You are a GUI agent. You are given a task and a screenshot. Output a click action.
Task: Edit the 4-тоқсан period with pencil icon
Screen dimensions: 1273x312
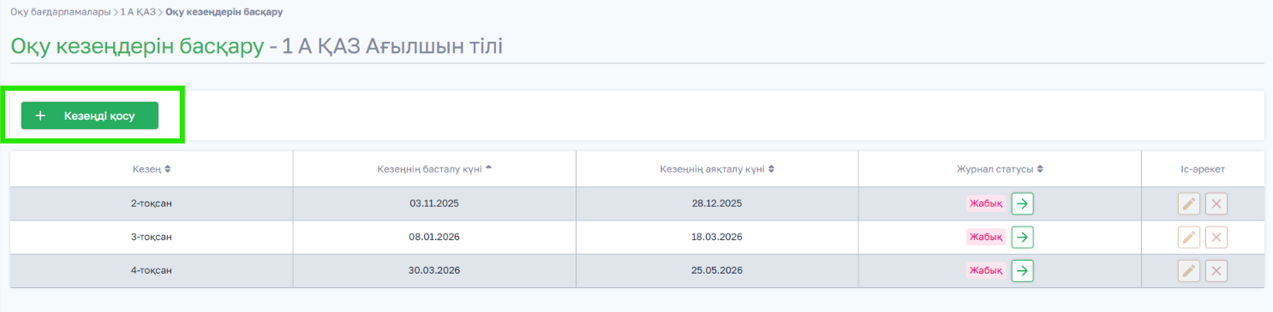coord(1189,271)
